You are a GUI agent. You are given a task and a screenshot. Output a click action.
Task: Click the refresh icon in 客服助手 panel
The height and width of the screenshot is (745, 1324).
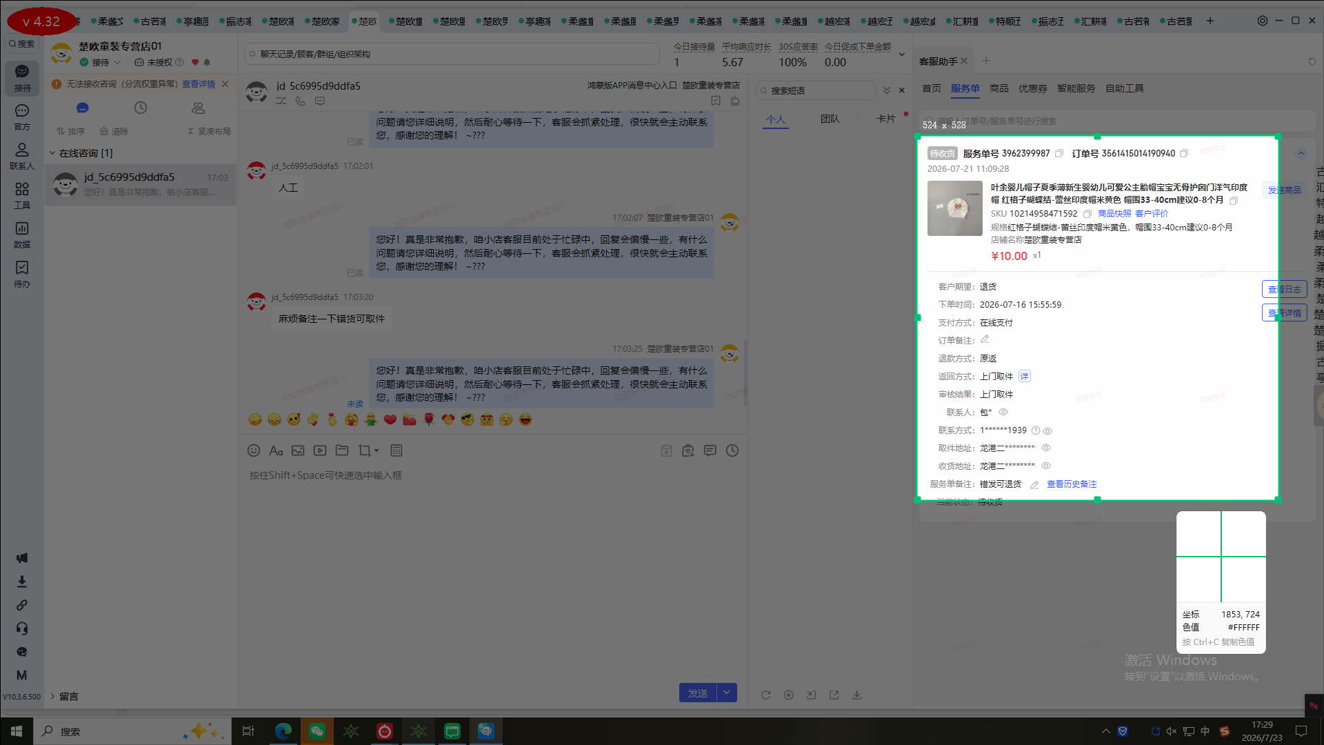(x=1312, y=61)
